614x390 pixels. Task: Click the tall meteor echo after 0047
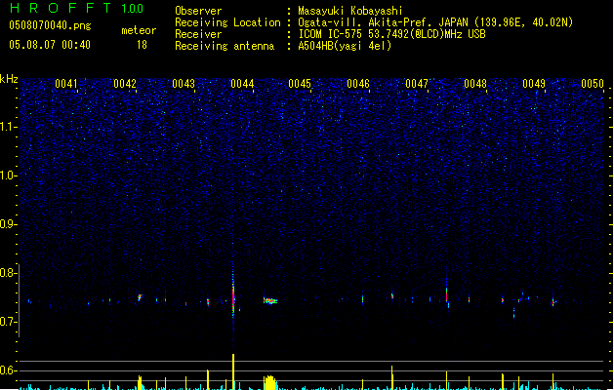[446, 293]
